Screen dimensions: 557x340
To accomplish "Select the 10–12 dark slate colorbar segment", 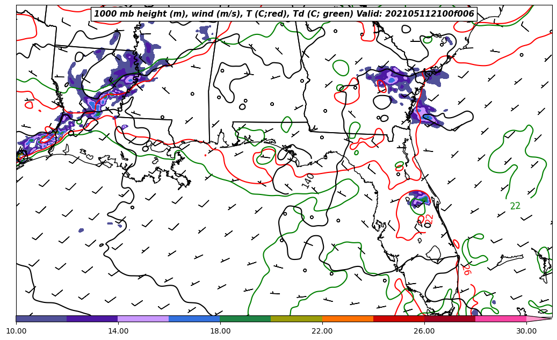I will tap(41, 319).
